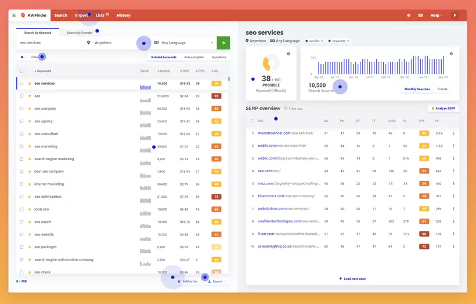476x304 pixels.
Task: Check the search engine marketing checkbox
Action: click(x=21, y=159)
